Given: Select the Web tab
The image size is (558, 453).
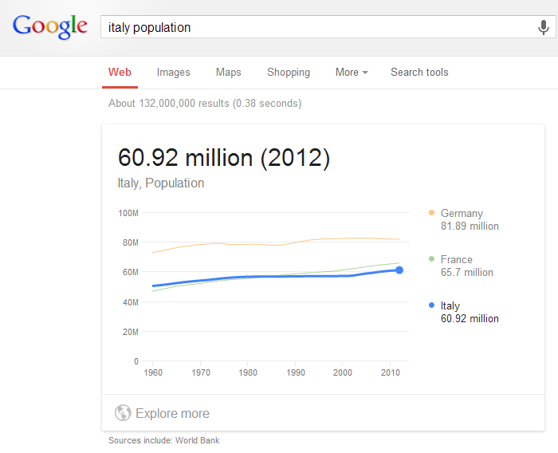Looking at the screenshot, I should [120, 72].
